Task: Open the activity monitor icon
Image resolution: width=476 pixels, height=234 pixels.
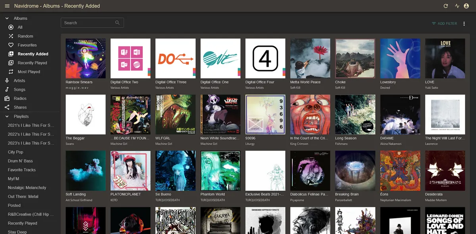Action: pyautogui.click(x=457, y=6)
